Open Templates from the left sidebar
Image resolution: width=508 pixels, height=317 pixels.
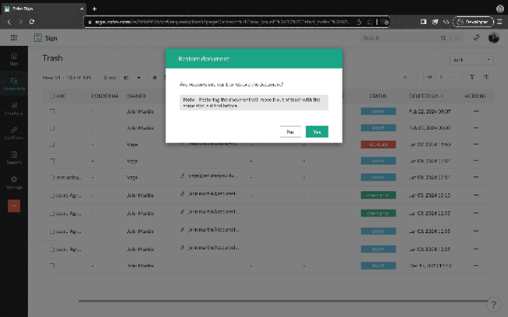click(x=14, y=109)
